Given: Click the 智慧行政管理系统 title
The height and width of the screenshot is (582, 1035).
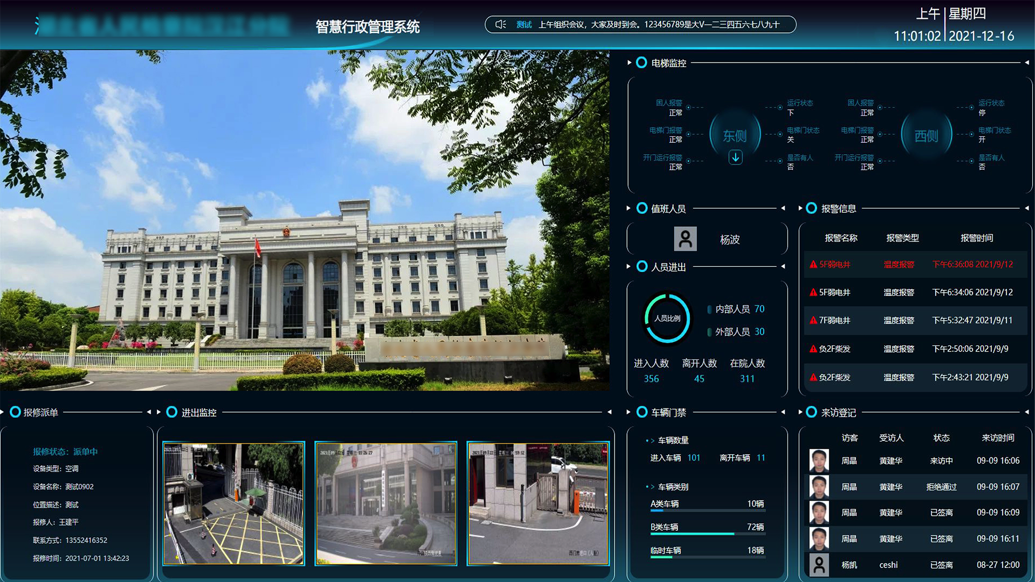Looking at the screenshot, I should [x=368, y=26].
